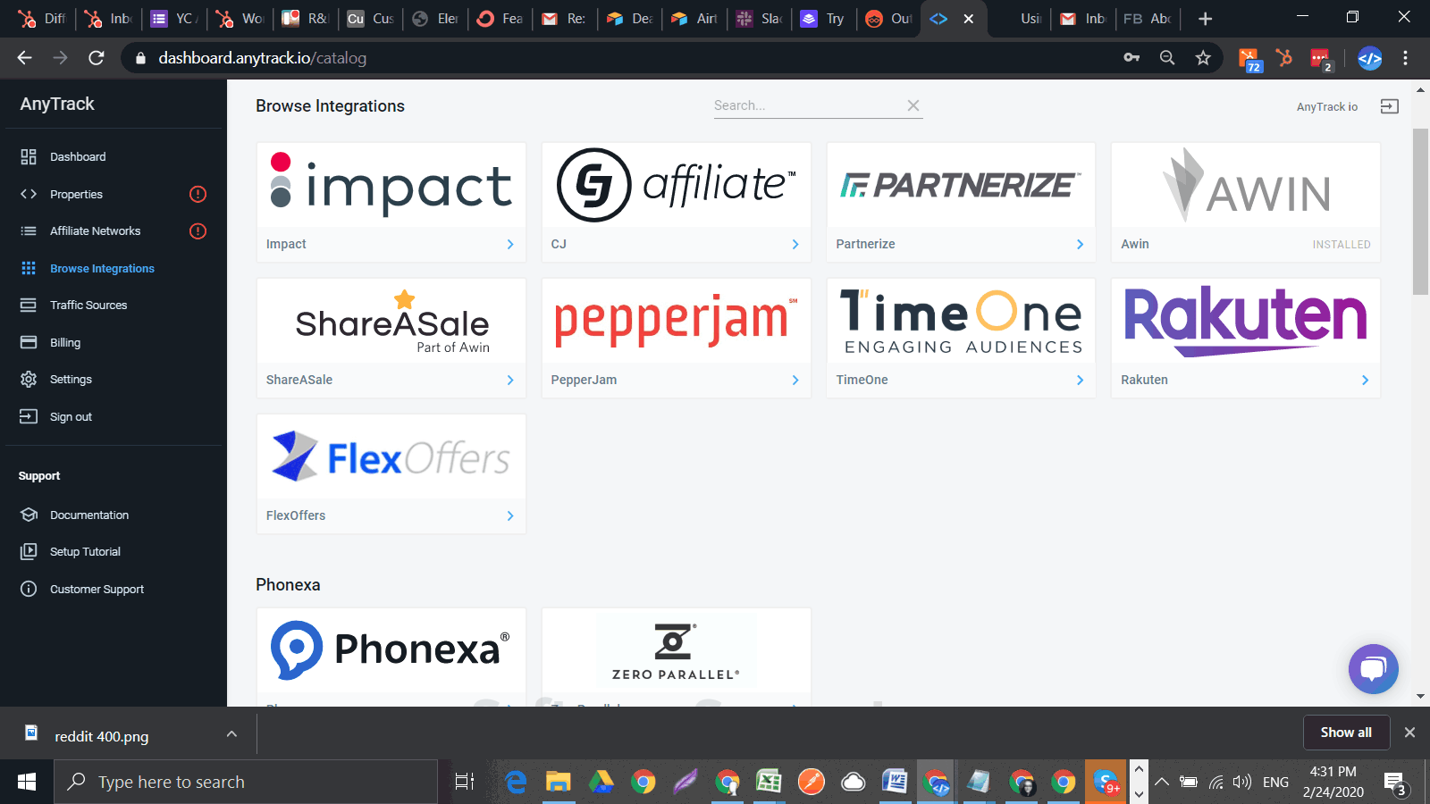
Task: Switch to the Slack browser tab
Action: coord(759,18)
